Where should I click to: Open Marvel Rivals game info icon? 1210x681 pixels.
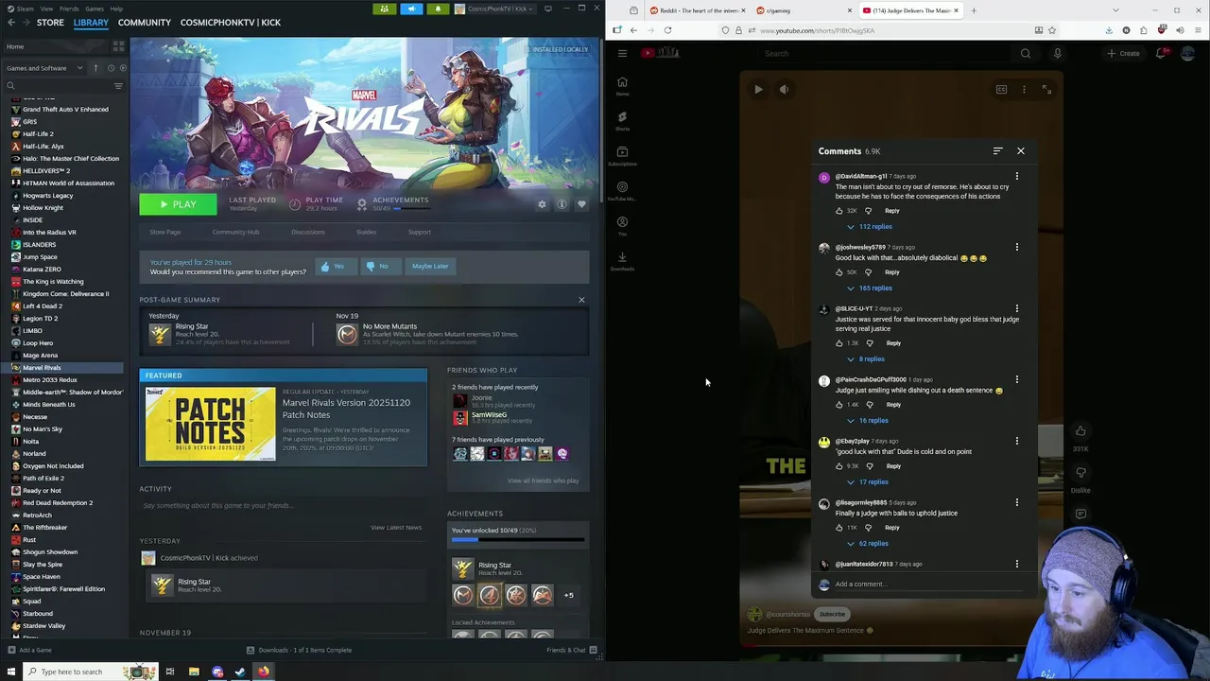[562, 204]
